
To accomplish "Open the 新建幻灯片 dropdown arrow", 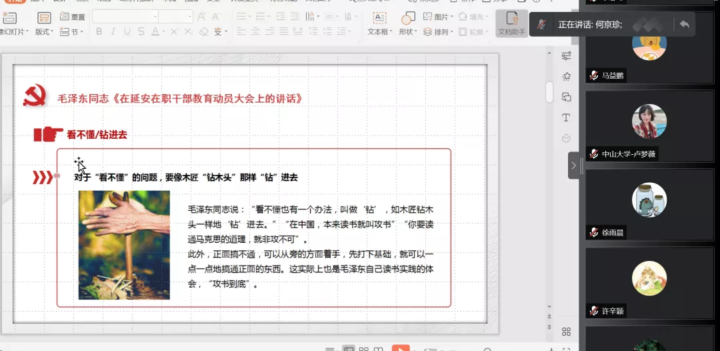I will click(x=27, y=32).
